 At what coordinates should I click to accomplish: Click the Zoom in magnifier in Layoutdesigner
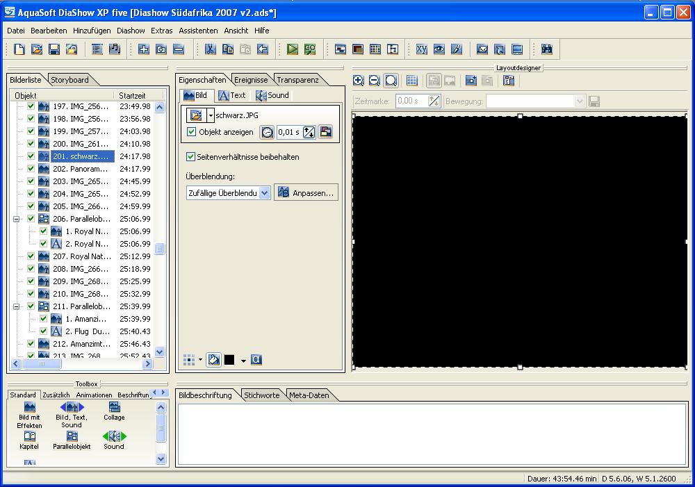click(359, 81)
